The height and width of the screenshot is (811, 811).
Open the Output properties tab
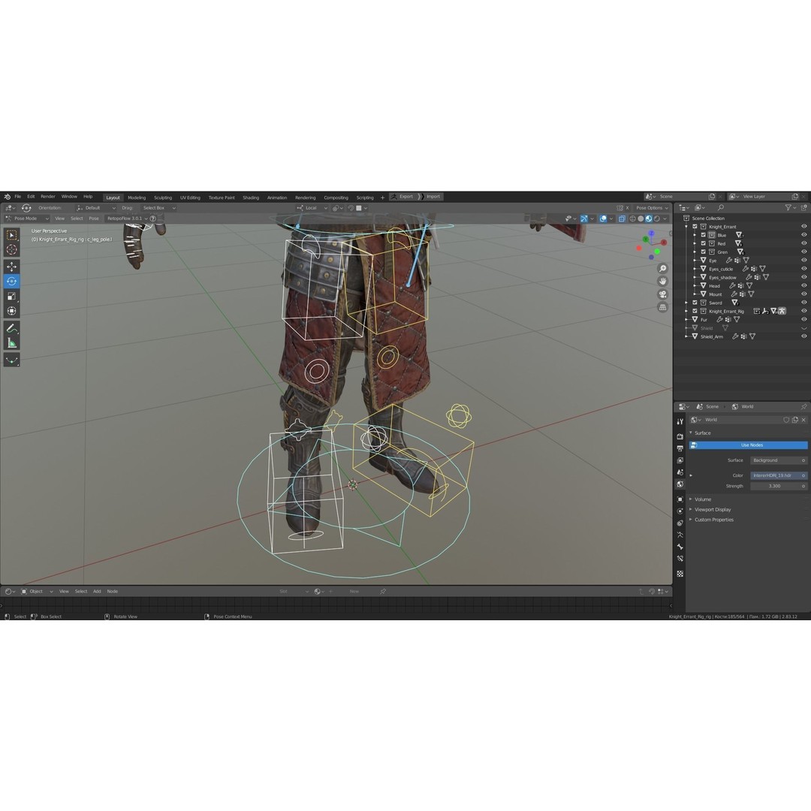point(680,448)
